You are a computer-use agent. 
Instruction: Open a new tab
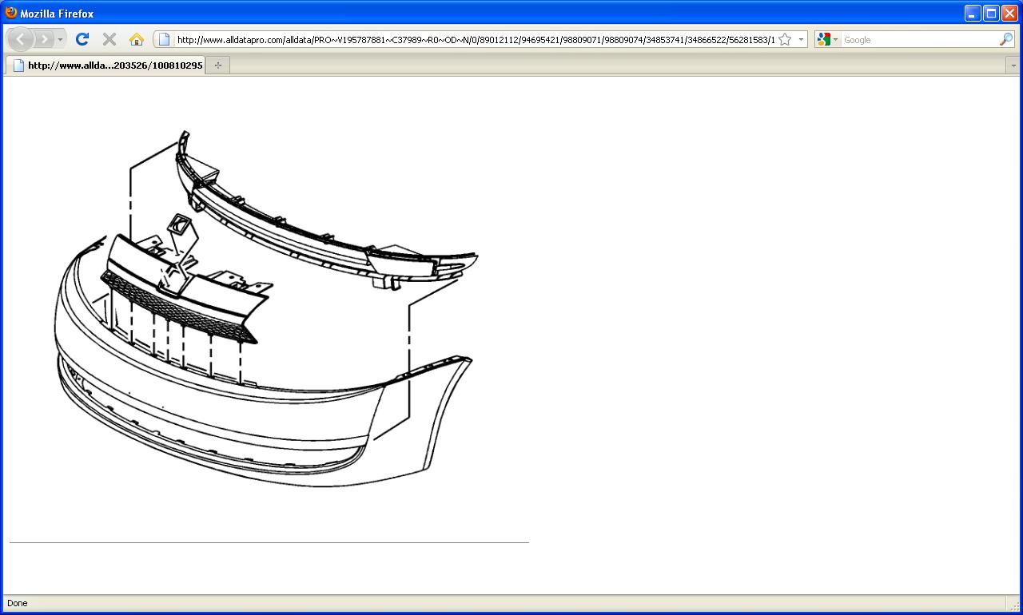tap(218, 65)
